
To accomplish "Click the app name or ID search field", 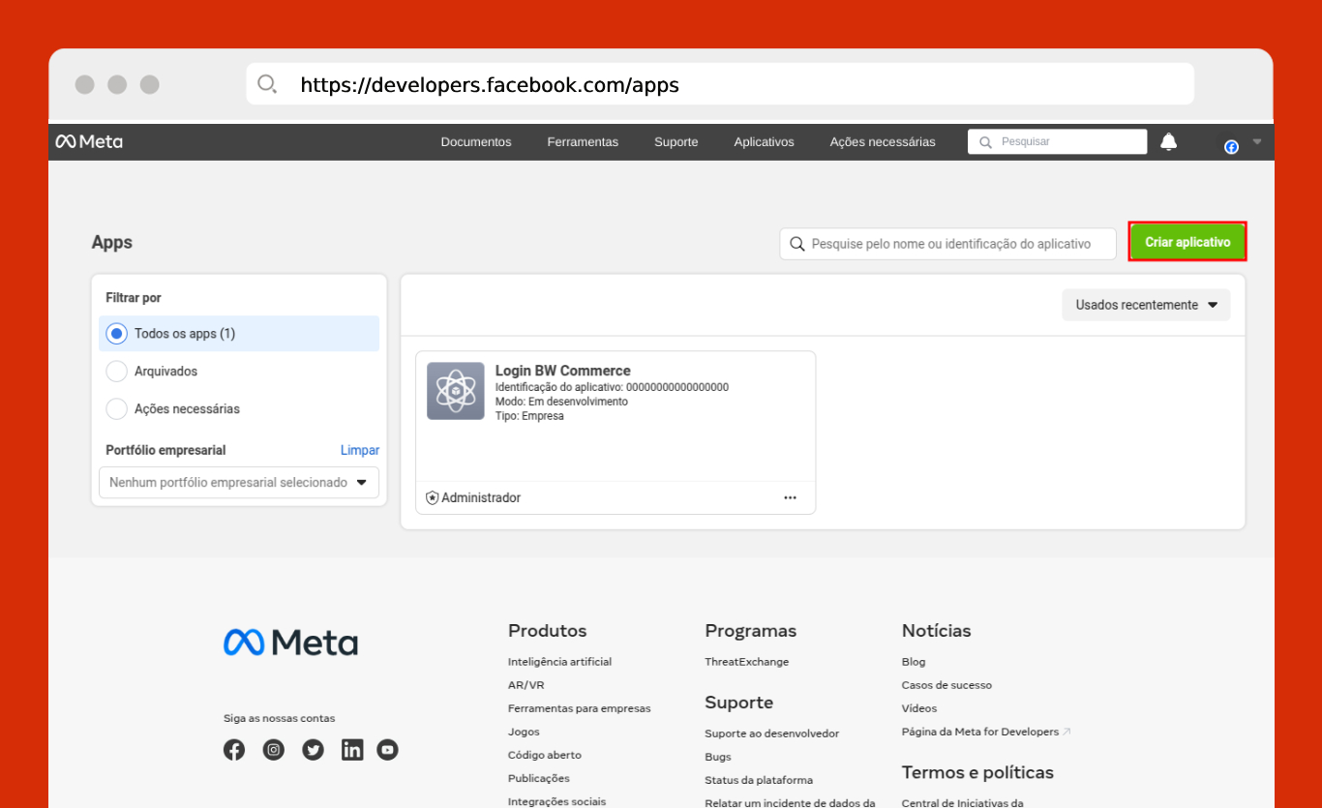I will 947,244.
